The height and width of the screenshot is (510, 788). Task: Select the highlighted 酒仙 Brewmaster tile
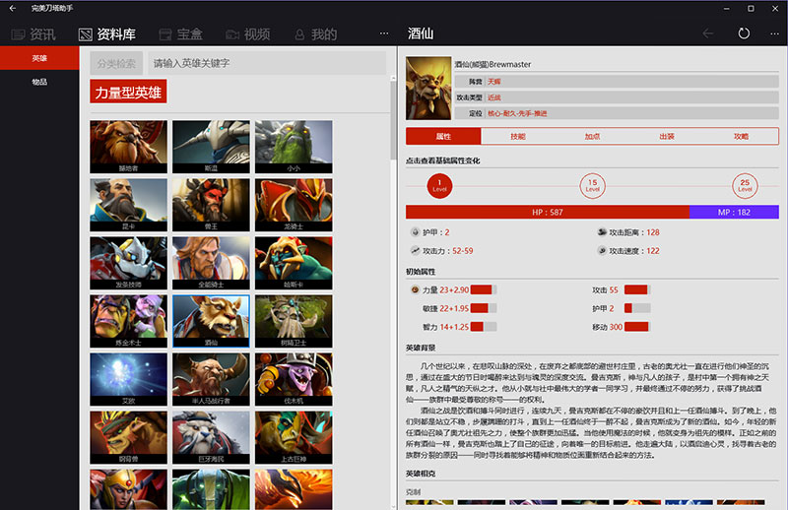(211, 322)
